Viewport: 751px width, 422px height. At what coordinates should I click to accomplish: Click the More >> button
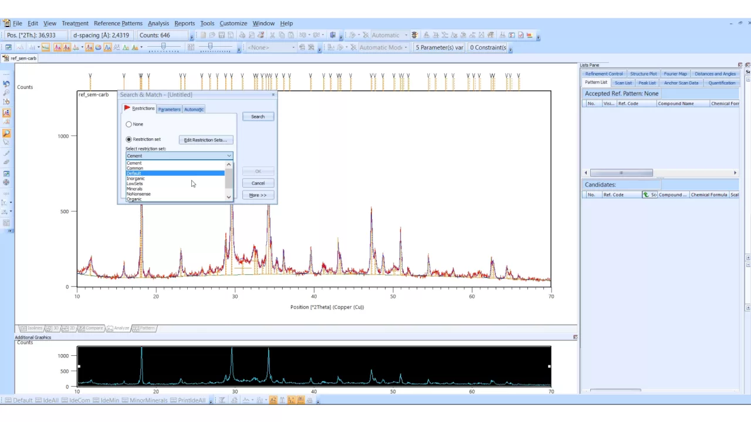[258, 195]
